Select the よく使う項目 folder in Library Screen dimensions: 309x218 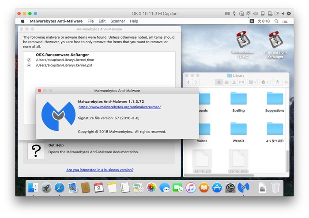click(x=275, y=132)
